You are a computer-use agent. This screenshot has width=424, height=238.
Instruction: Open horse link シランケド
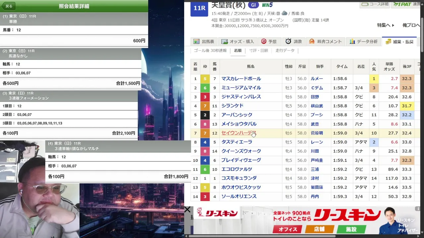(232, 106)
